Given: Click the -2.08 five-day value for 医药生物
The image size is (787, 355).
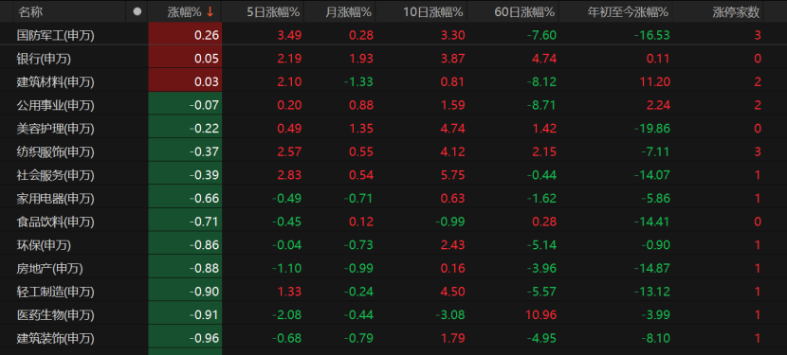Looking at the screenshot, I should click(287, 315).
